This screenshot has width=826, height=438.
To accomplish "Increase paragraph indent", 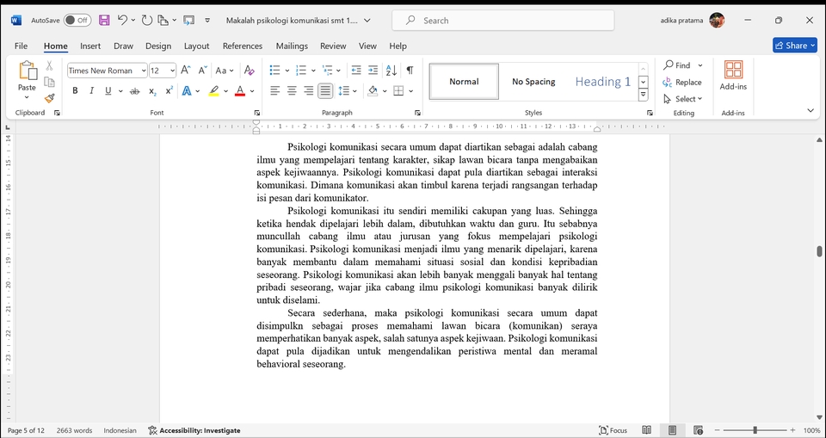I will [x=373, y=70].
